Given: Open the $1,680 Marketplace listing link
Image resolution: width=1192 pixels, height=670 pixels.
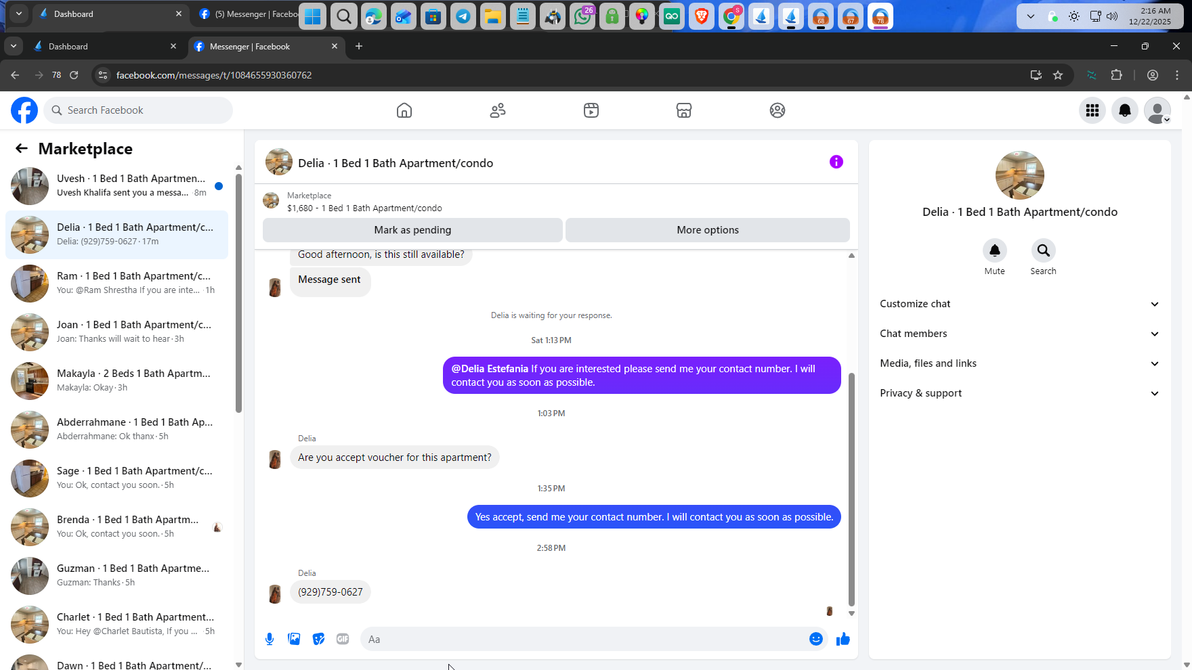Looking at the screenshot, I should pyautogui.click(x=364, y=208).
